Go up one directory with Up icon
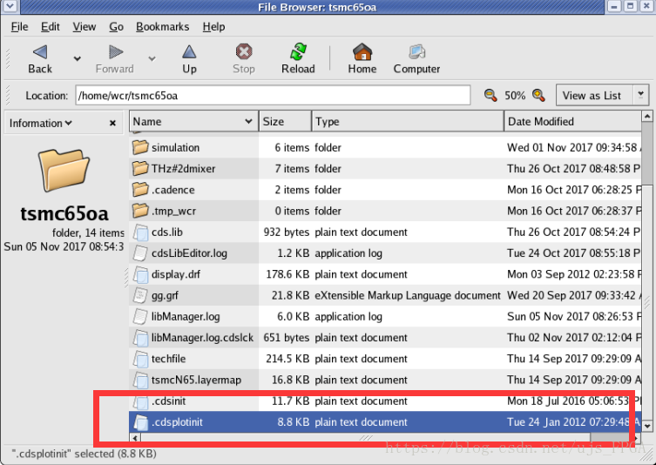Screen dimensions: 656x465 click(189, 53)
